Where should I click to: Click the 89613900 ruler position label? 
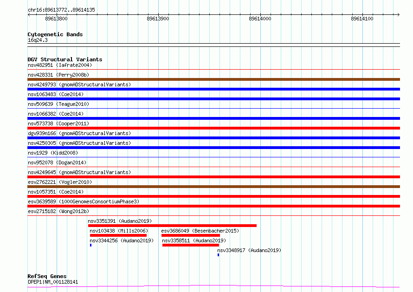click(158, 19)
